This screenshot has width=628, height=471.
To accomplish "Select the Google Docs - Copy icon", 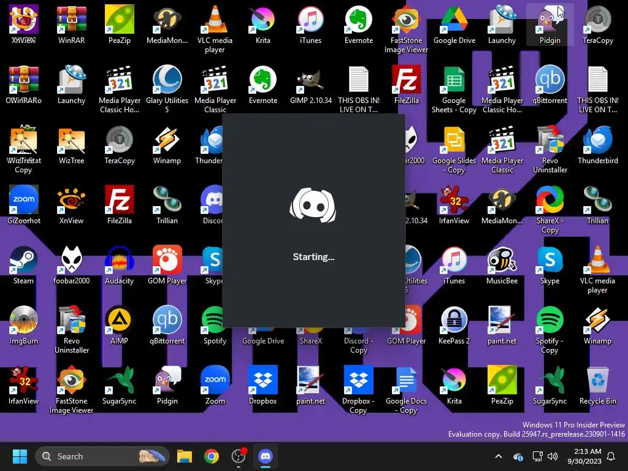I will (407, 390).
